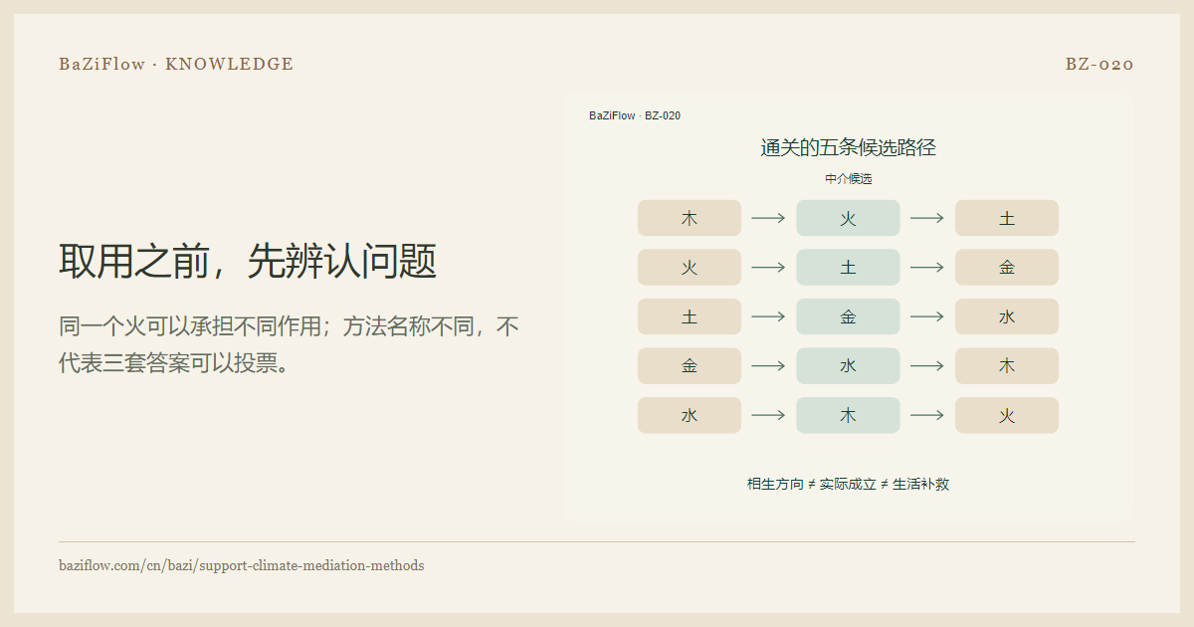The height and width of the screenshot is (627, 1194).
Task: Select the target 金 box in the 火→土→金 row
Action: point(1007,268)
